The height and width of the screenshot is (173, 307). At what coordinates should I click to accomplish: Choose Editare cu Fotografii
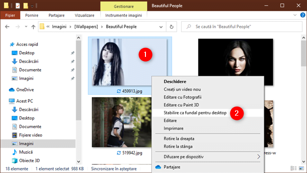[208, 97]
